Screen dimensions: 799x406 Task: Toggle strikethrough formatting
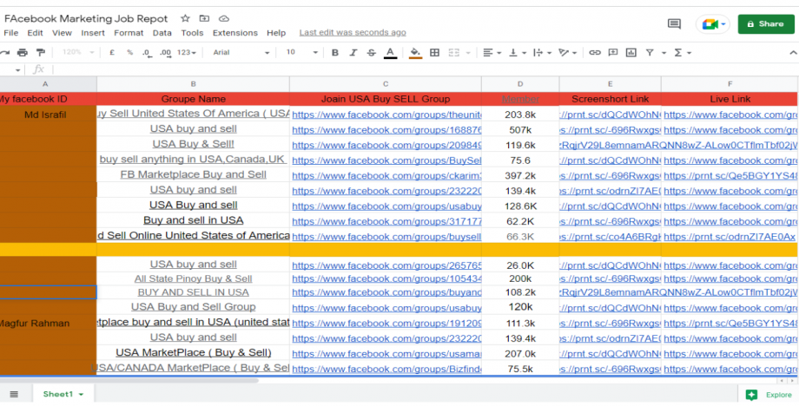(372, 53)
